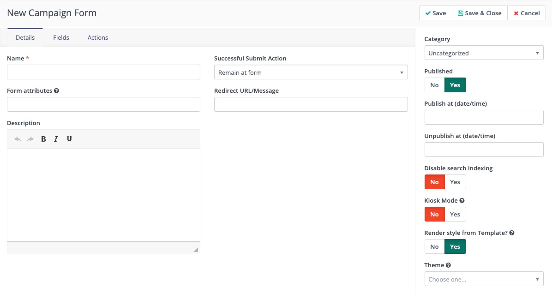Click the Theme help question icon
Screen dimensions: 552x294
coord(448,265)
